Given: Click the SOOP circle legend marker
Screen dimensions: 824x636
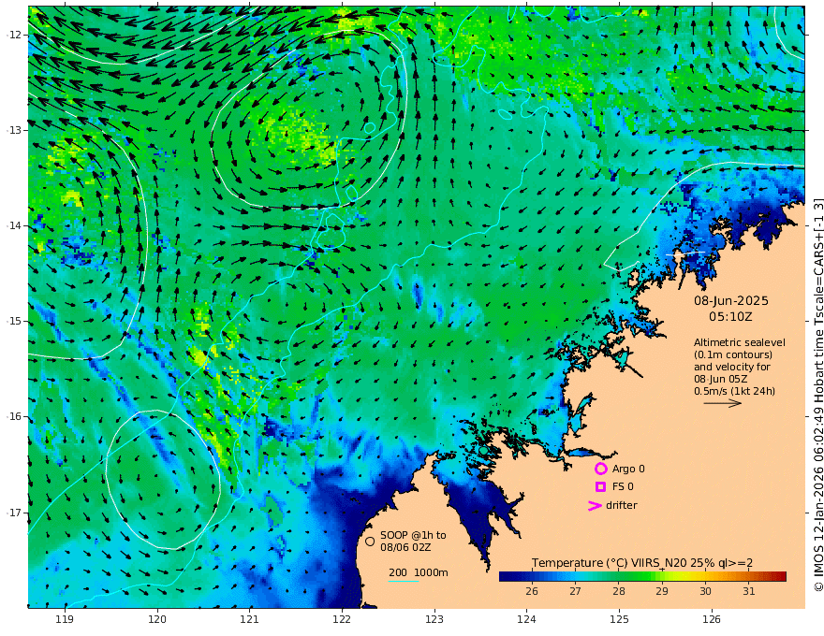Looking at the screenshot, I should click(x=370, y=541).
